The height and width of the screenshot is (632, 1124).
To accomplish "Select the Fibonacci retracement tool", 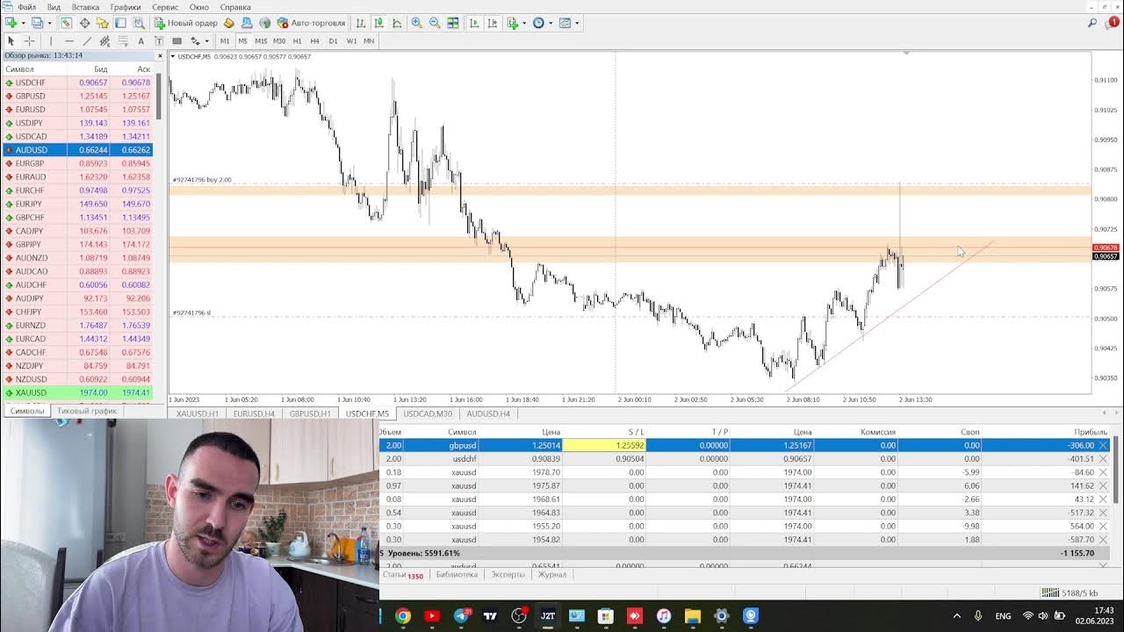I will [123, 40].
